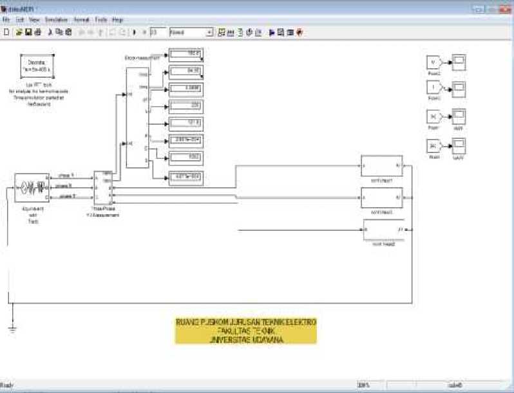The image size is (514, 393).
Task: Click the Print icon in the toolbar
Action: [38, 32]
